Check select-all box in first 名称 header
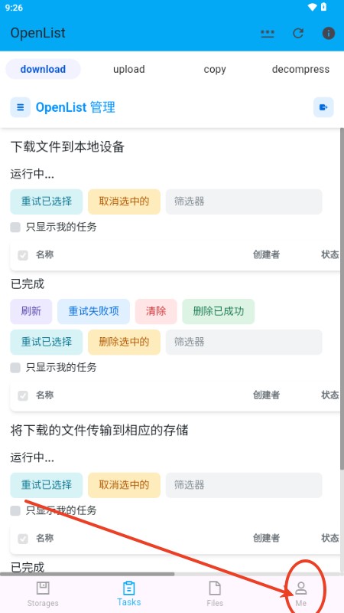 [23, 255]
